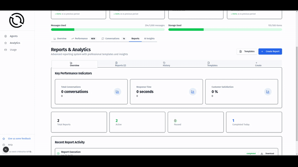
Task: Click the Download button for Report Execution
Action: 267,153
